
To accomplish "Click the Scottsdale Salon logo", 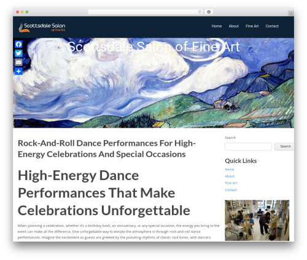I will [x=42, y=28].
